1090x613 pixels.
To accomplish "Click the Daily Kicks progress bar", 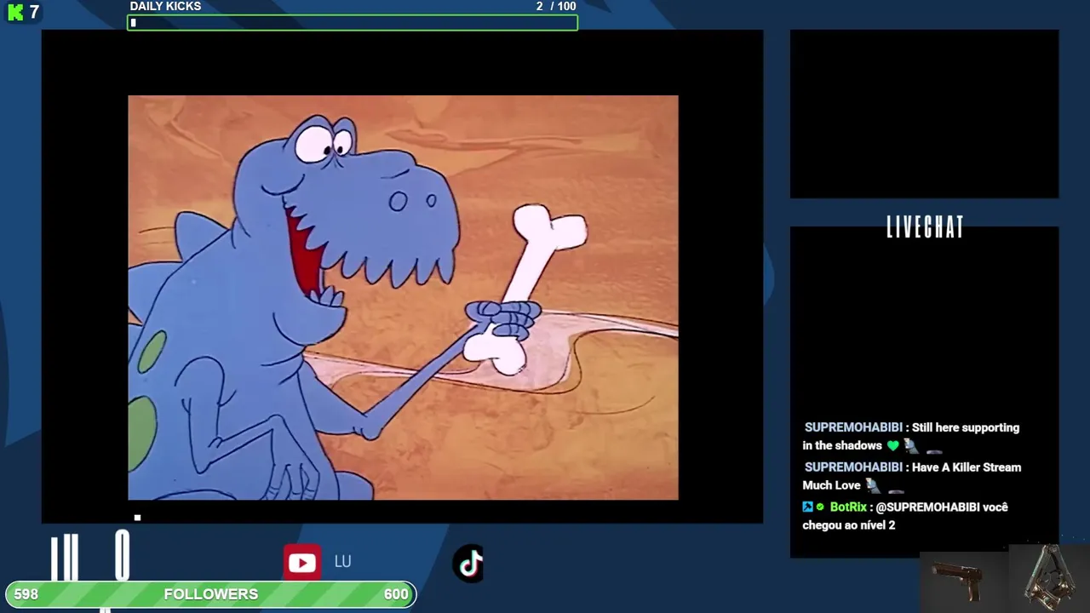I will (x=353, y=23).
